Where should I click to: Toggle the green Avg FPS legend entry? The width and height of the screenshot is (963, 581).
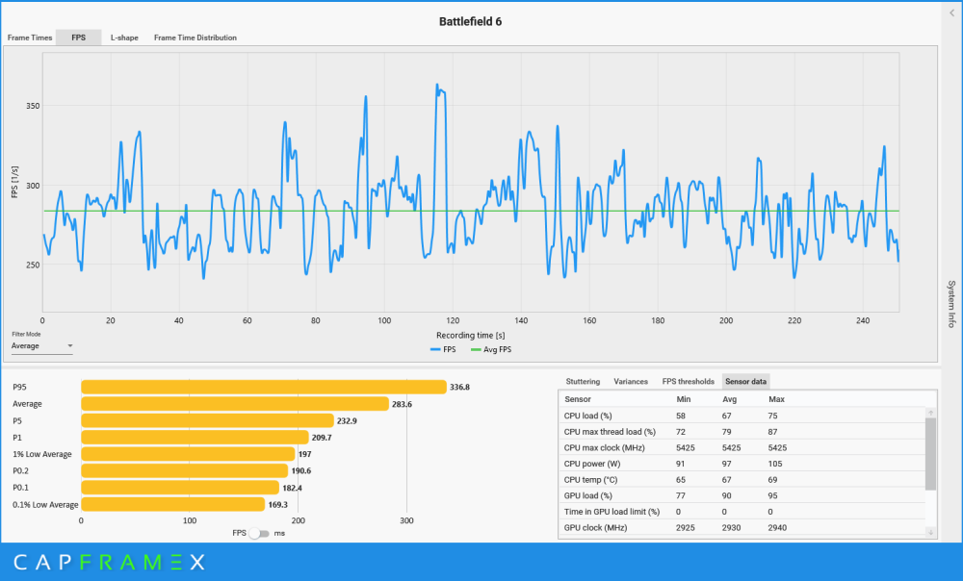(491, 349)
